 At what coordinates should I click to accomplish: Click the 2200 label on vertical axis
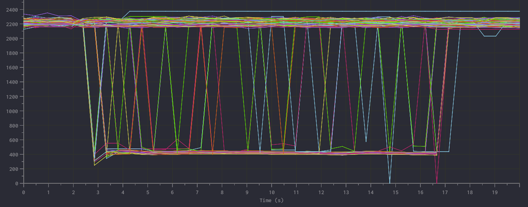coord(12,24)
